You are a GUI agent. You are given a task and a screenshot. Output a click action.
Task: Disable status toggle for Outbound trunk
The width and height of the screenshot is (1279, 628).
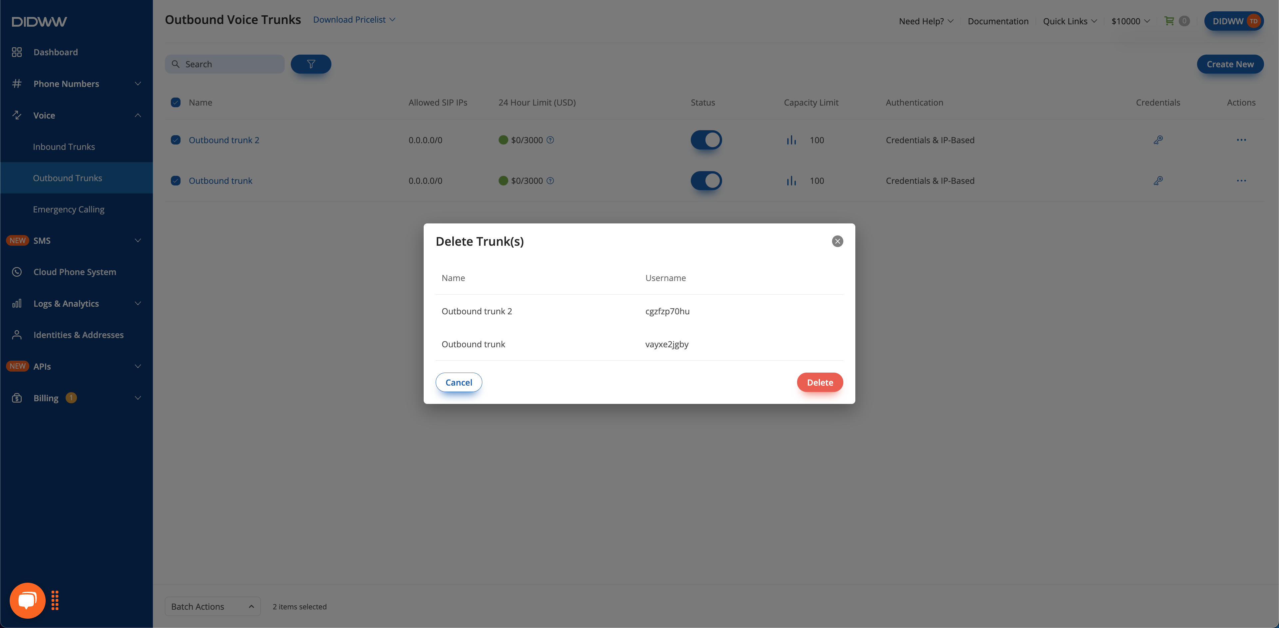(x=706, y=181)
